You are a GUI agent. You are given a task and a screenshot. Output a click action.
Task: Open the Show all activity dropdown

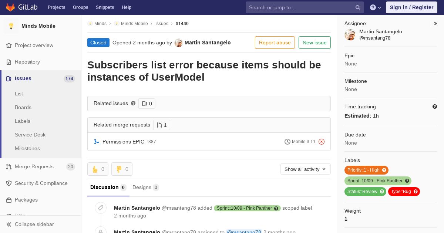click(x=306, y=169)
